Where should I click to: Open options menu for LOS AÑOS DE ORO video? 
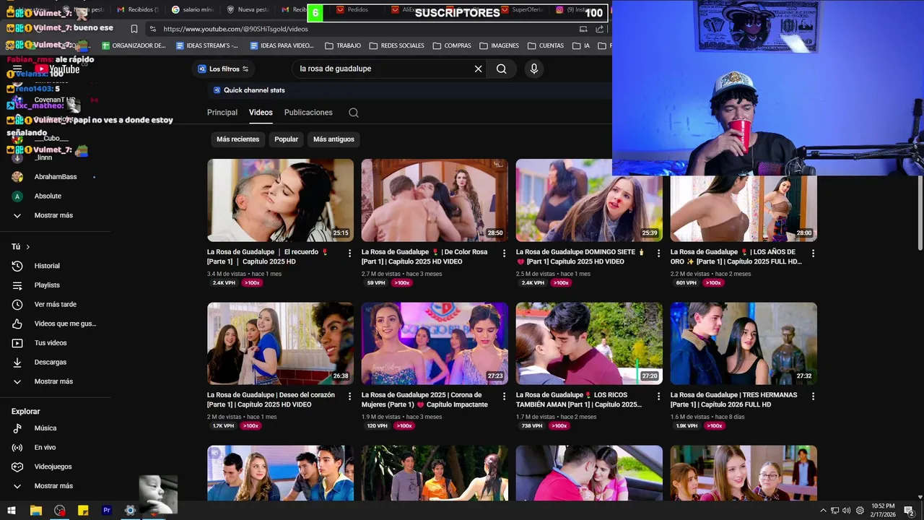coord(813,253)
